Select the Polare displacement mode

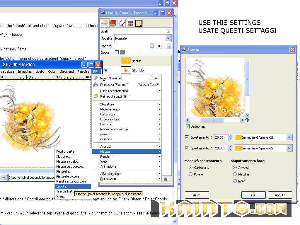190,174
